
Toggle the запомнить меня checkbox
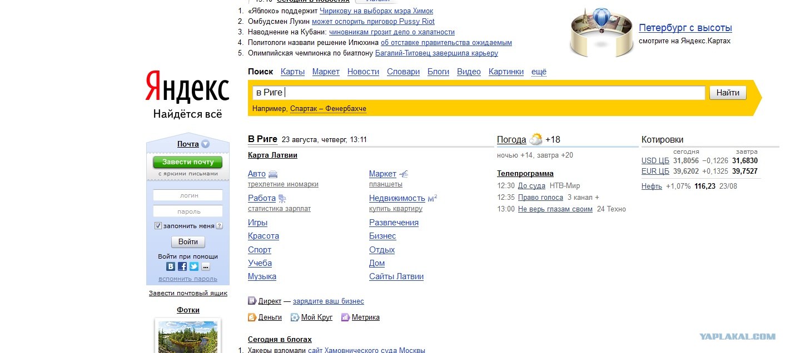pos(158,226)
